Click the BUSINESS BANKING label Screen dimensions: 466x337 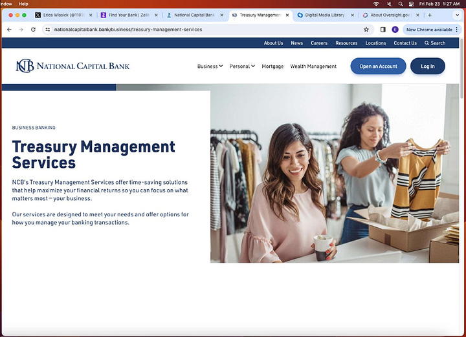[34, 128]
